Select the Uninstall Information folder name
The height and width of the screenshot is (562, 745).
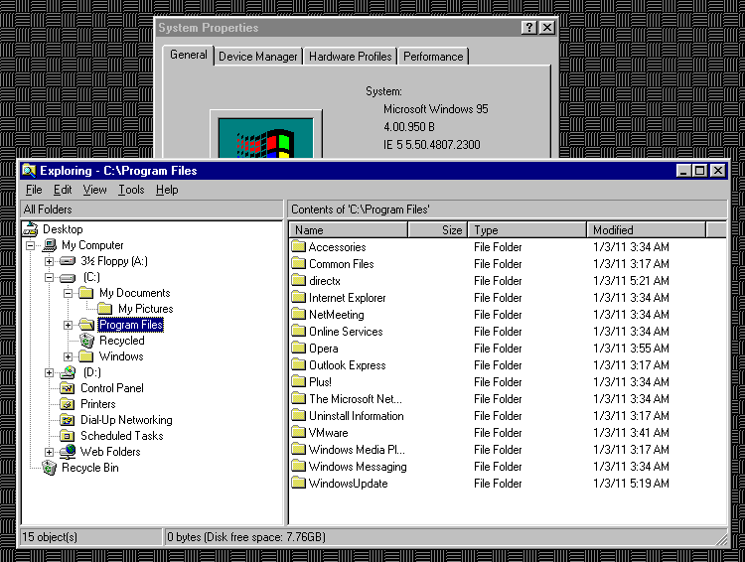[356, 416]
